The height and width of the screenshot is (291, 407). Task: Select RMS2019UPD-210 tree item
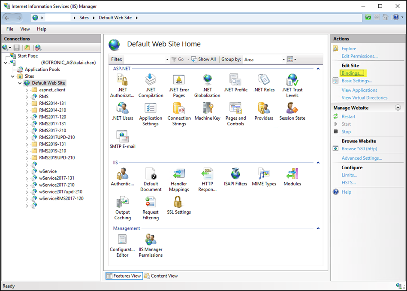(57, 158)
